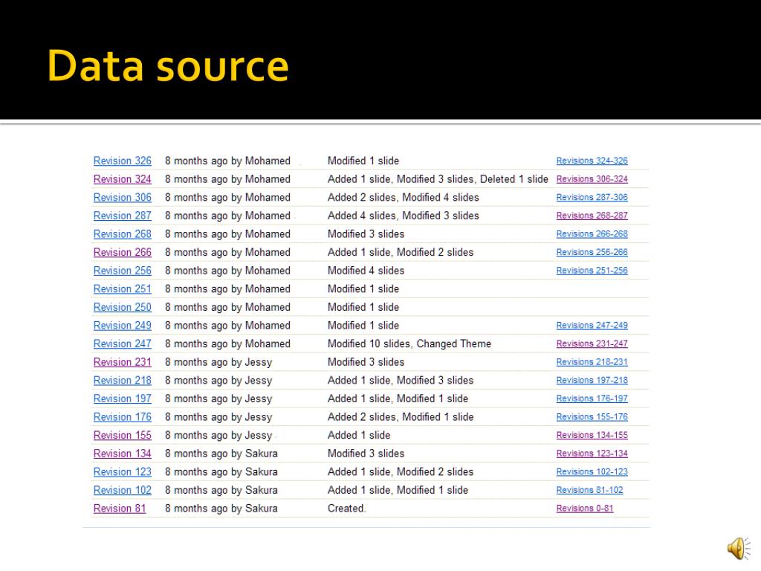This screenshot has width=761, height=571.
Task: Click the Revisions 251-256 range link
Action: pyautogui.click(x=592, y=271)
